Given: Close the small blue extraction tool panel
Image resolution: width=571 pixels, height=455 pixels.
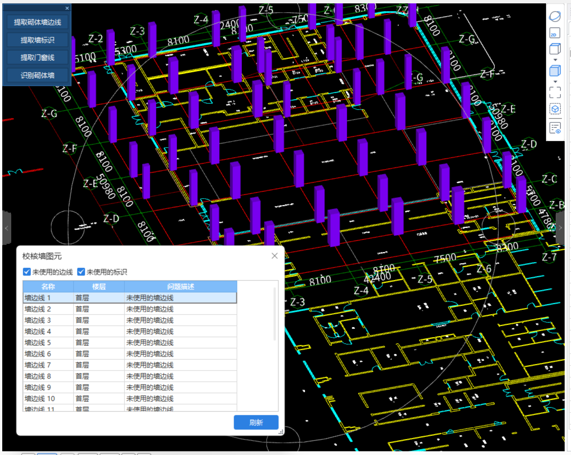Looking at the screenshot, I should (67, 8).
